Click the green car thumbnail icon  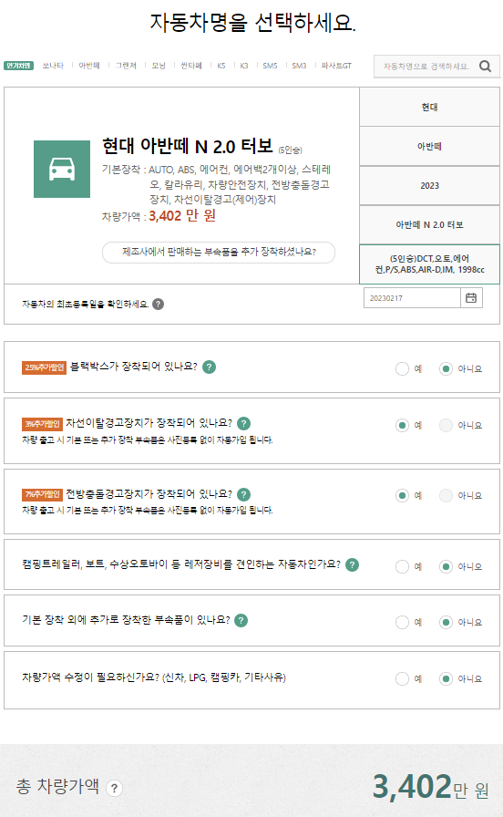[x=62, y=169]
